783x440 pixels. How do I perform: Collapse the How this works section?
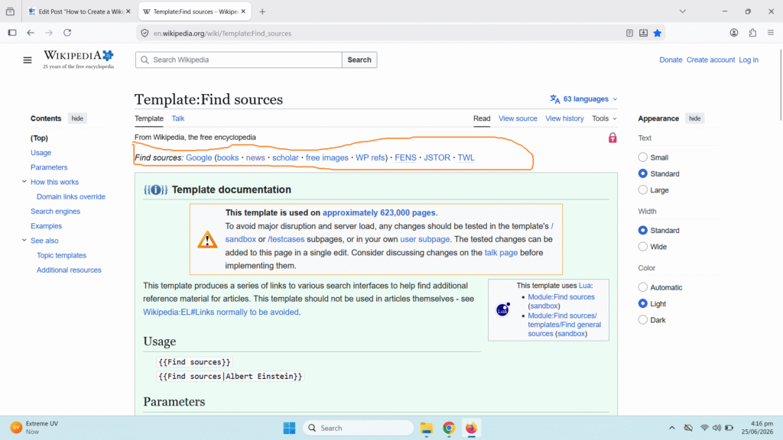(24, 182)
